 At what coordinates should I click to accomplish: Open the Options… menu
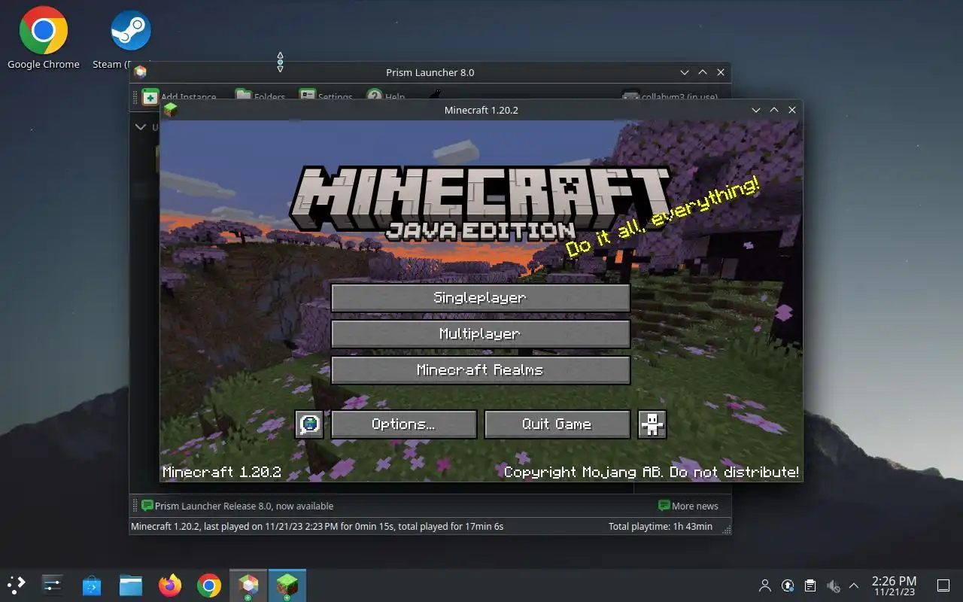403,424
